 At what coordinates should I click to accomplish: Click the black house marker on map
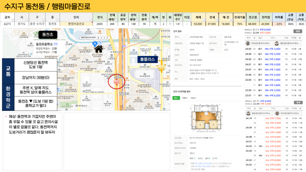point(98,49)
